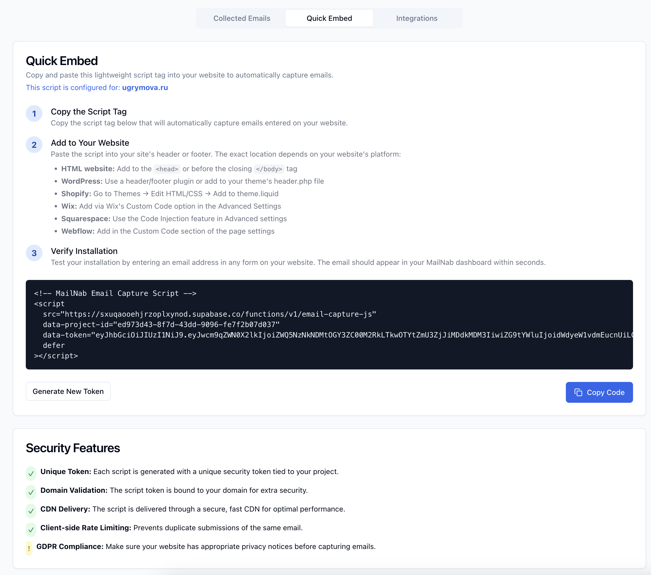This screenshot has width=651, height=575.
Task: Click the Add to Your Website heading
Action: (90, 143)
